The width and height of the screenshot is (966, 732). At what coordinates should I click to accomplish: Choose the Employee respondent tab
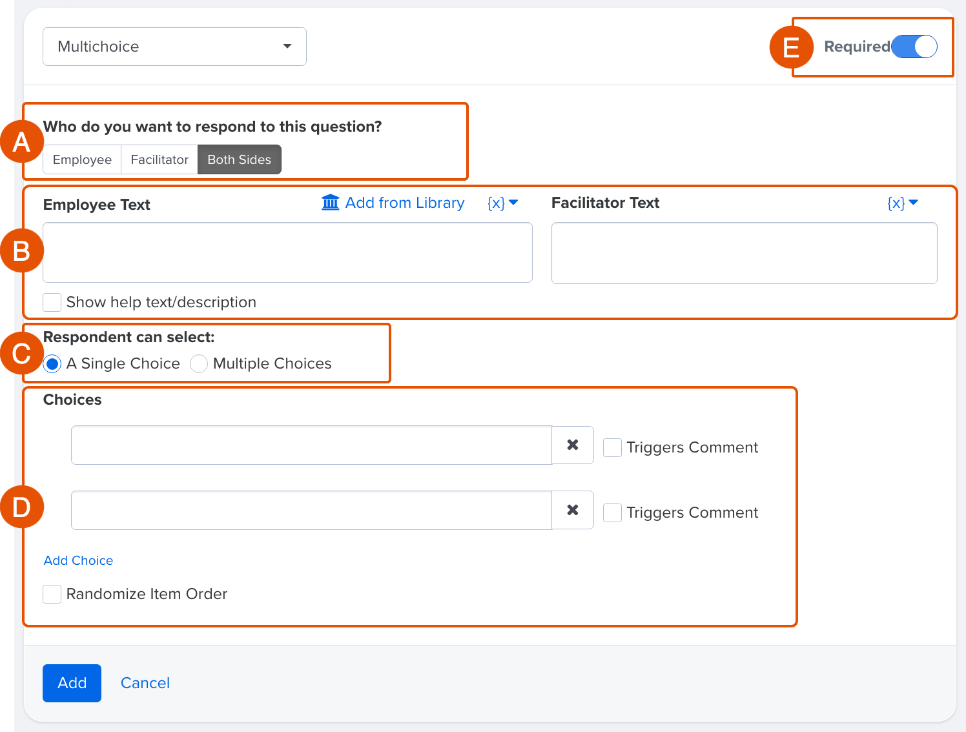click(x=82, y=159)
